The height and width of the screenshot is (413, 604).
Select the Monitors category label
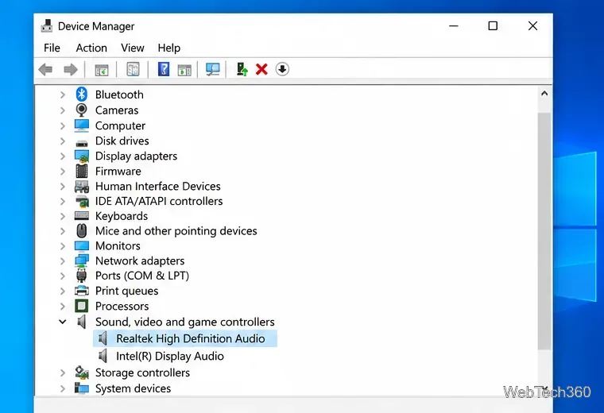[118, 245]
